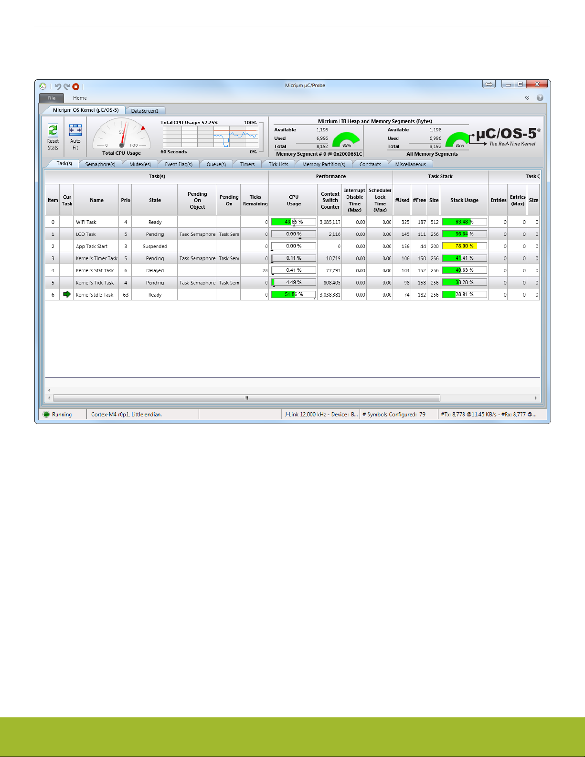
Task: Click the horizontal scrollbar thumb of the table
Action: pyautogui.click(x=246, y=398)
